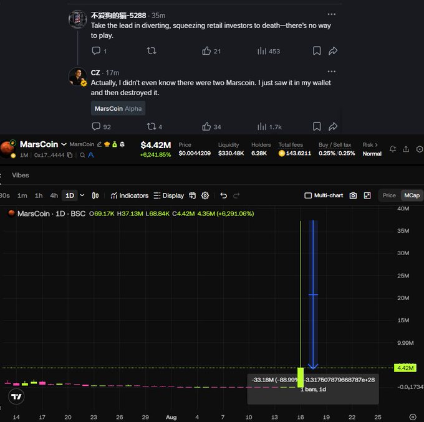This screenshot has width=424, height=422.
Task: Select 1D timeframe
Action: (x=70, y=195)
